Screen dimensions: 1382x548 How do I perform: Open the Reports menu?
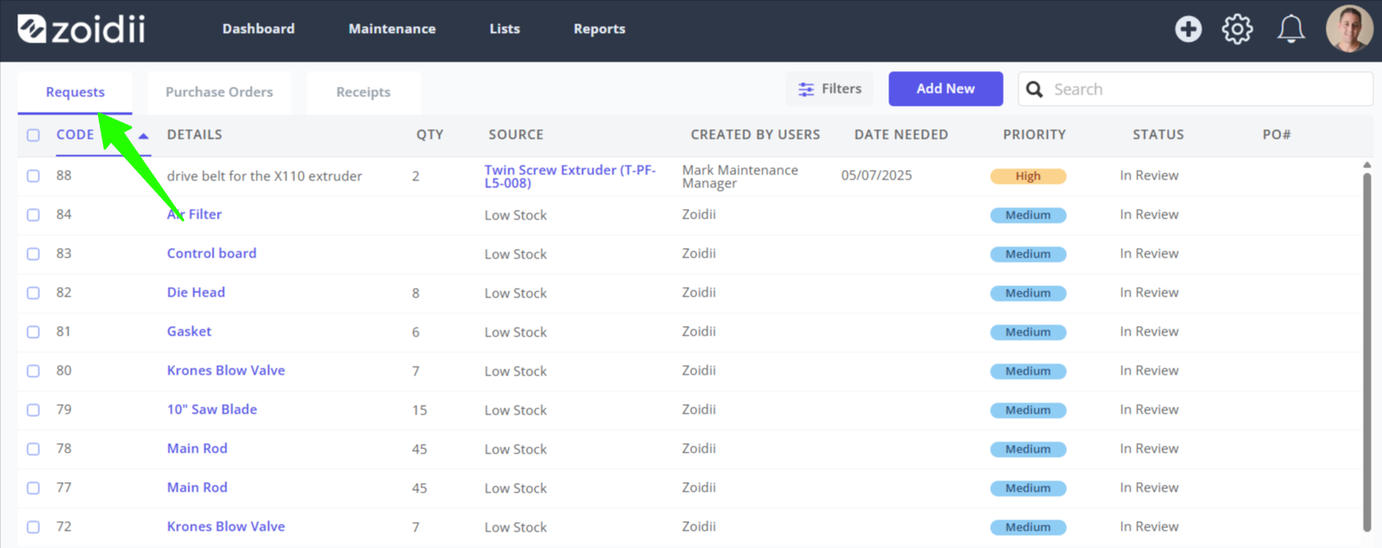click(x=599, y=29)
